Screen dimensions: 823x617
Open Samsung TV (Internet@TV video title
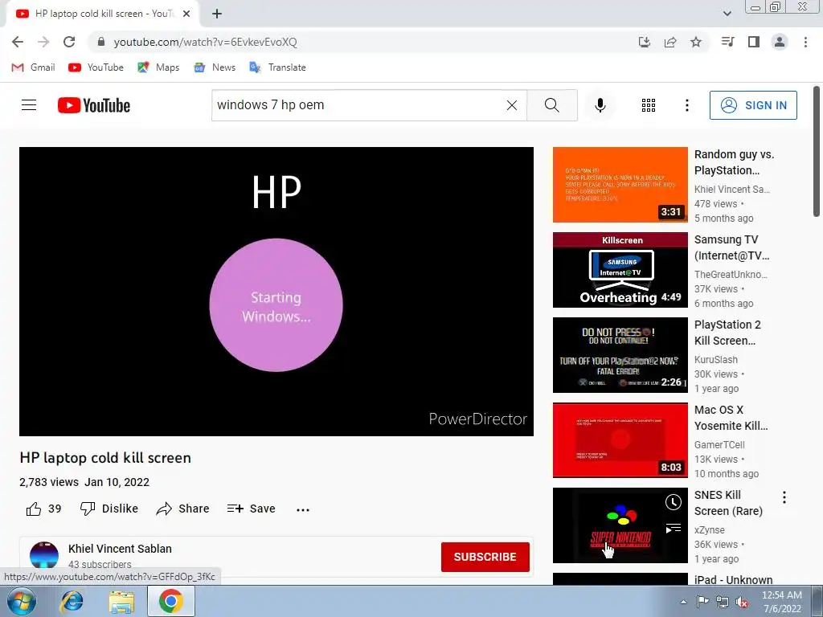coord(731,247)
